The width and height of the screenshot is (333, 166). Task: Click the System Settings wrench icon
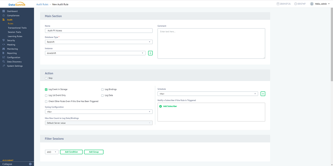click(3, 66)
